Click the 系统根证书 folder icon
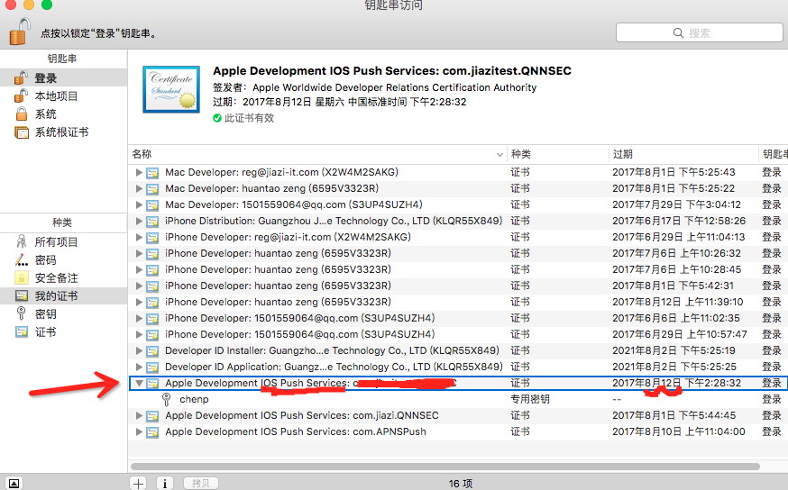 [x=22, y=132]
